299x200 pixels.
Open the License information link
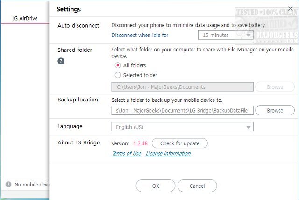[168, 154]
